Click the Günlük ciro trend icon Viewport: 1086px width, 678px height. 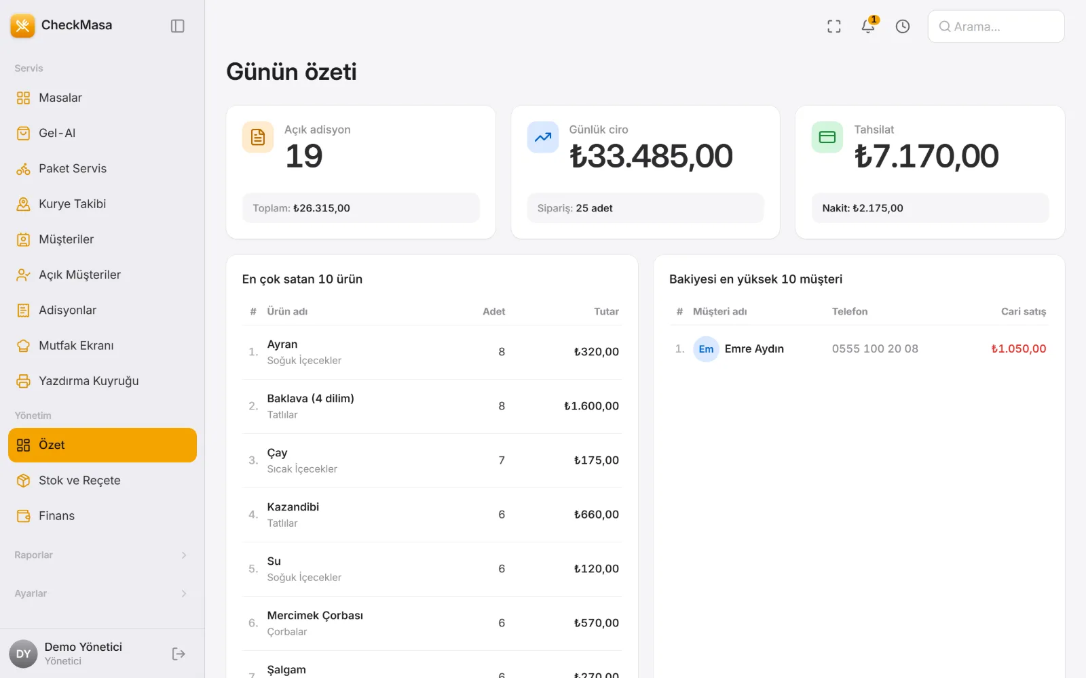coord(543,137)
